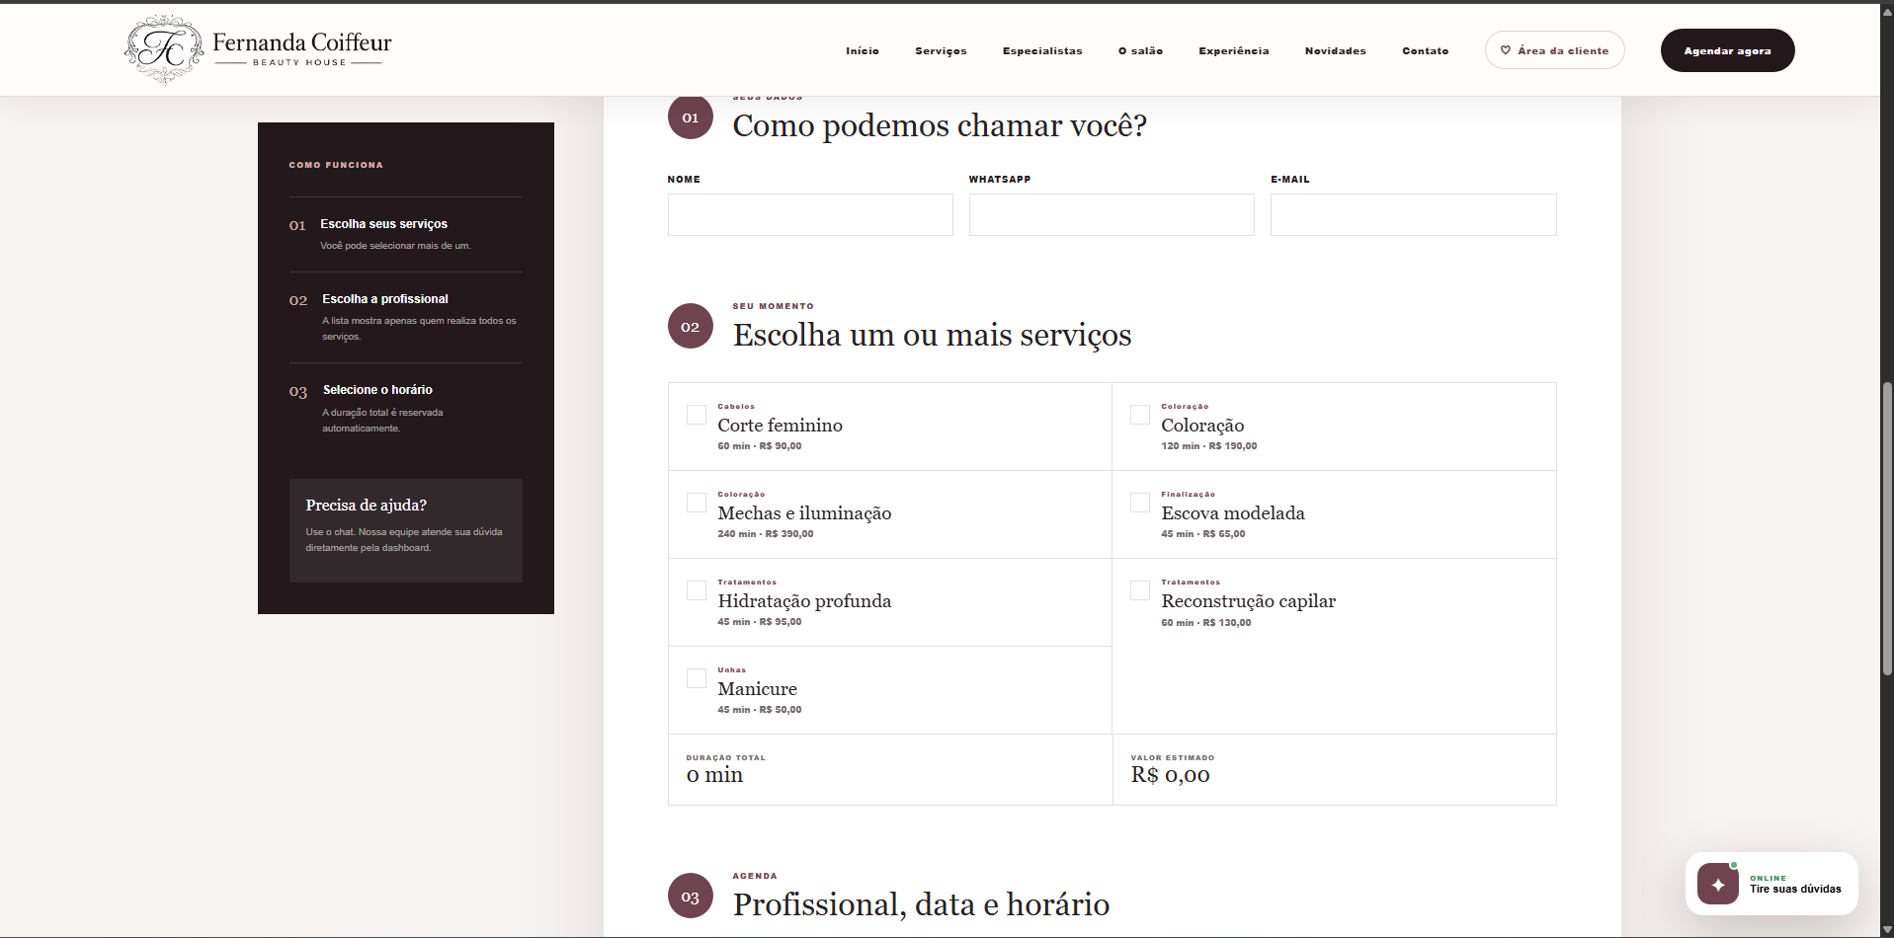Screen dimensions: 1894x938
Task: Click the 240 min · R$ 390,00 text
Action: tap(766, 534)
